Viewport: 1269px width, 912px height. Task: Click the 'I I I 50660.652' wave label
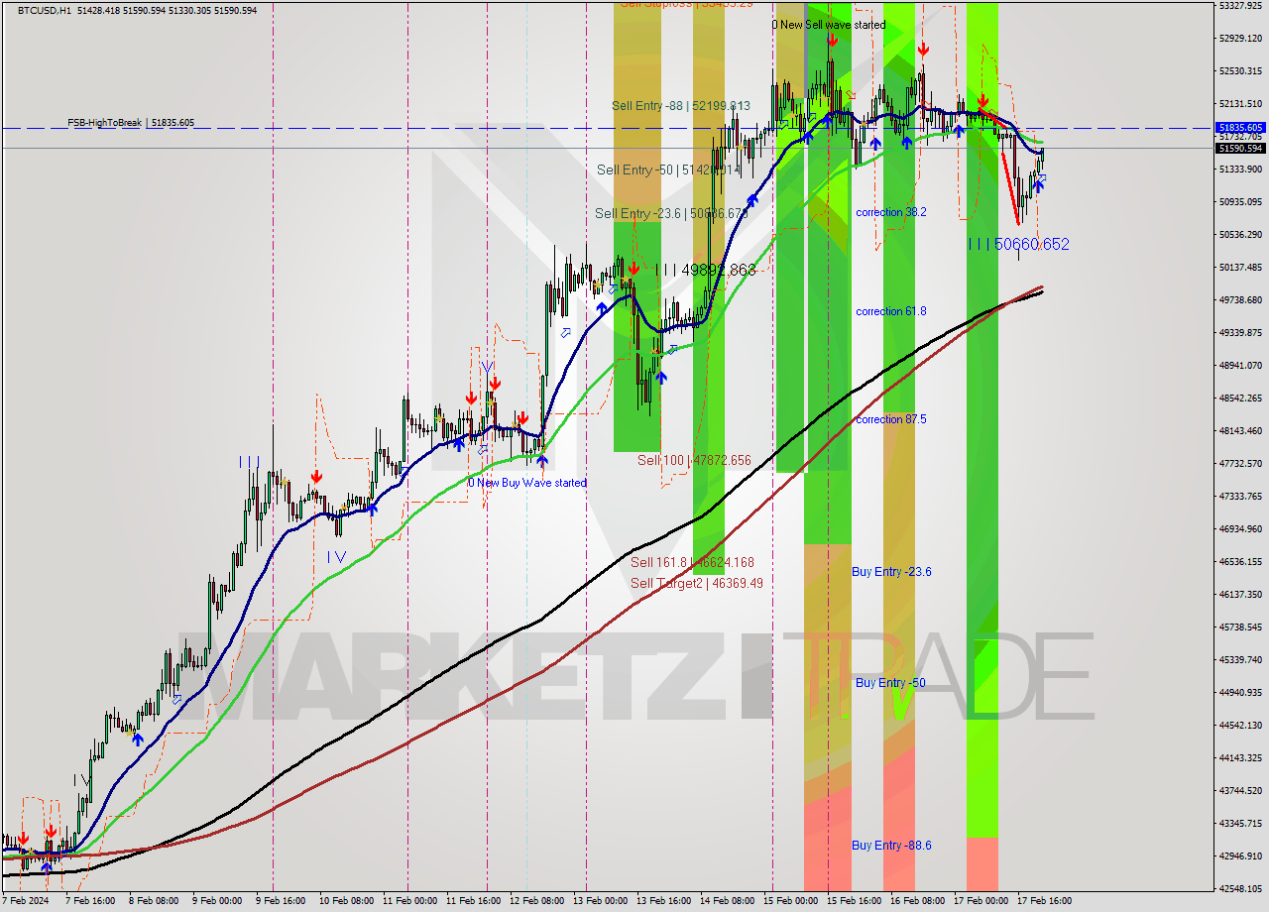tap(1019, 244)
